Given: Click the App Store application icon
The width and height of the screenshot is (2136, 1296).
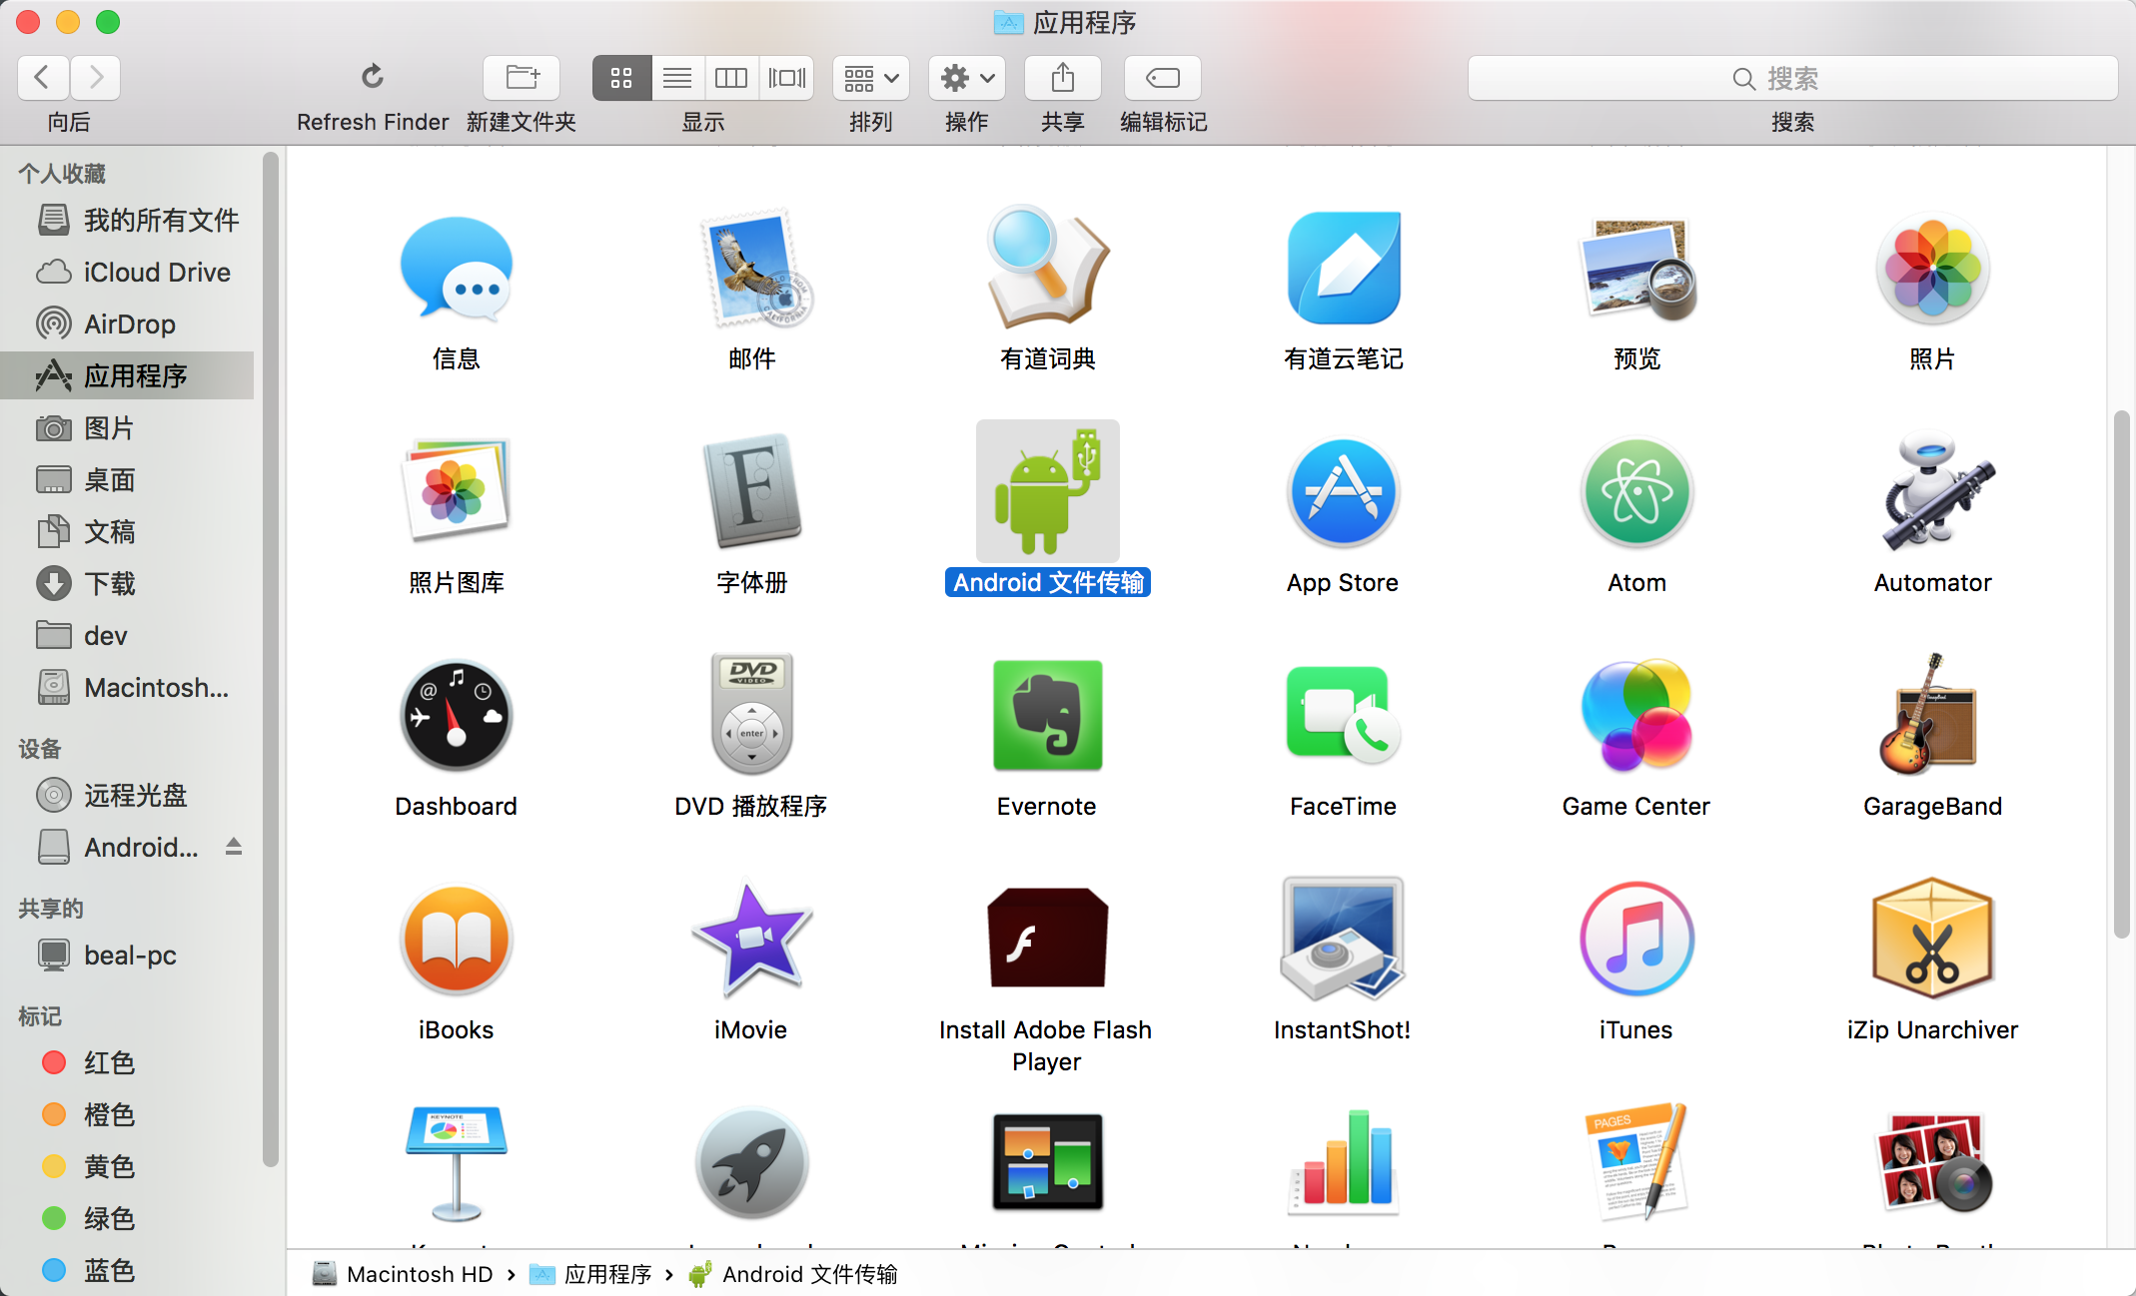Looking at the screenshot, I should (x=1343, y=492).
